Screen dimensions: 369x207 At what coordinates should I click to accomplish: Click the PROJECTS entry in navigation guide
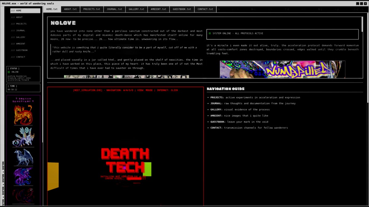[x=255, y=98]
